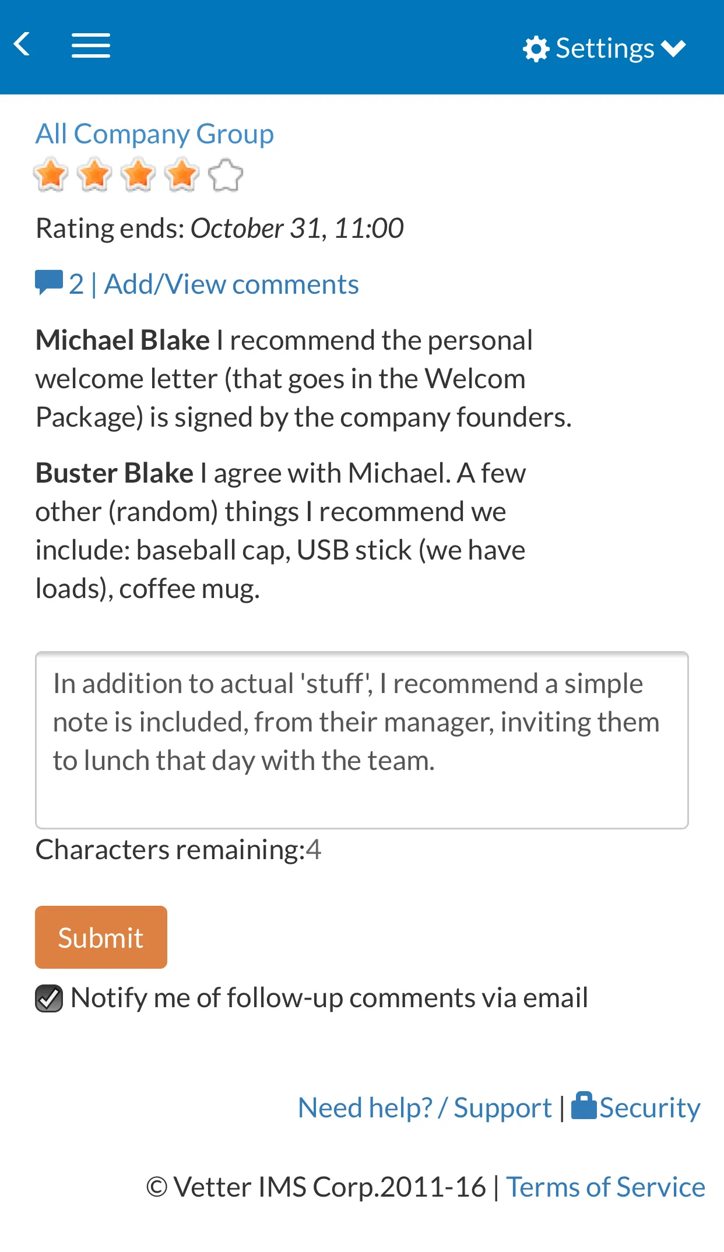Open the navigation menu via hamburger icon
The width and height of the screenshot is (724, 1252).
click(90, 45)
